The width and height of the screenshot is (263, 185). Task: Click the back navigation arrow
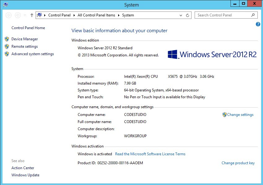point(9,15)
